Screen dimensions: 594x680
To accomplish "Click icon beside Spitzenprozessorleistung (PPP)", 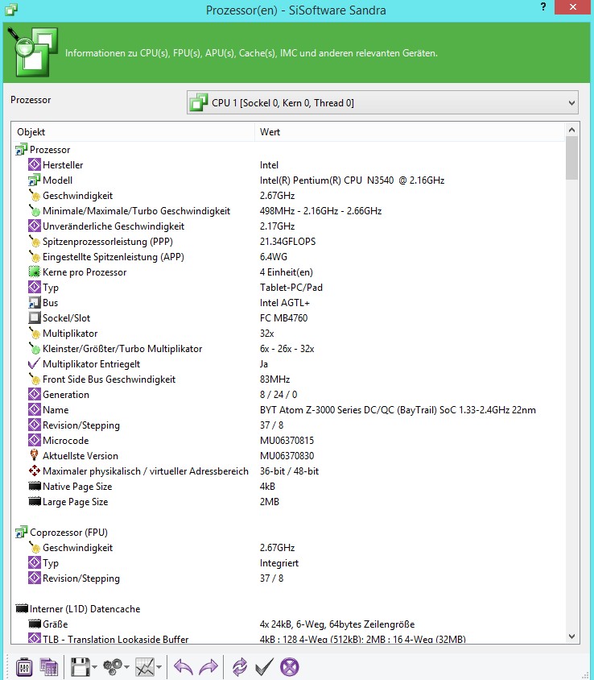I will click(35, 241).
